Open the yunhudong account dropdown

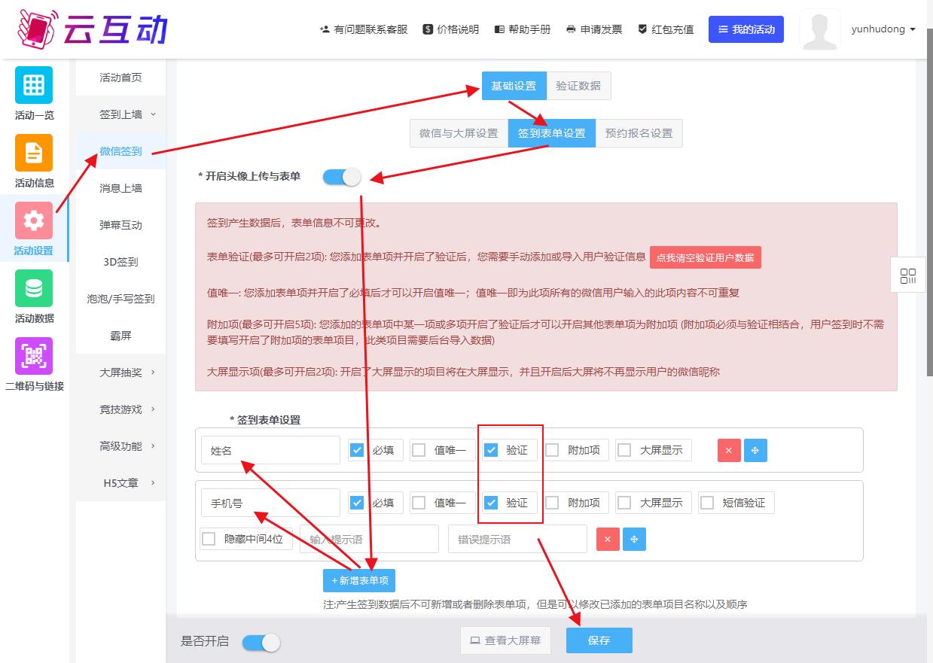pyautogui.click(x=883, y=29)
